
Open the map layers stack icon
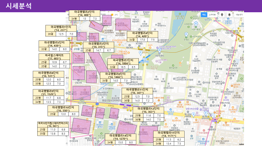pyautogui.click(x=229, y=15)
